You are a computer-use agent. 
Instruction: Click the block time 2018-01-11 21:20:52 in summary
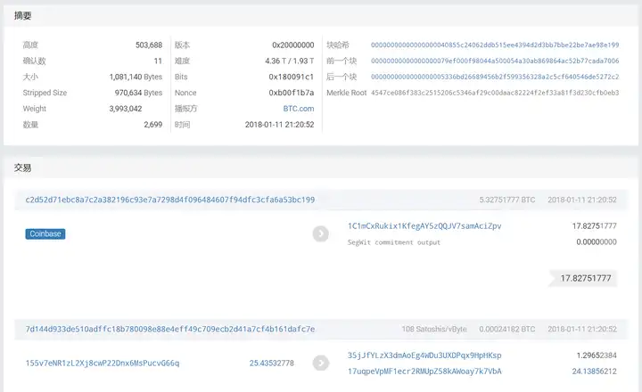[279, 125]
